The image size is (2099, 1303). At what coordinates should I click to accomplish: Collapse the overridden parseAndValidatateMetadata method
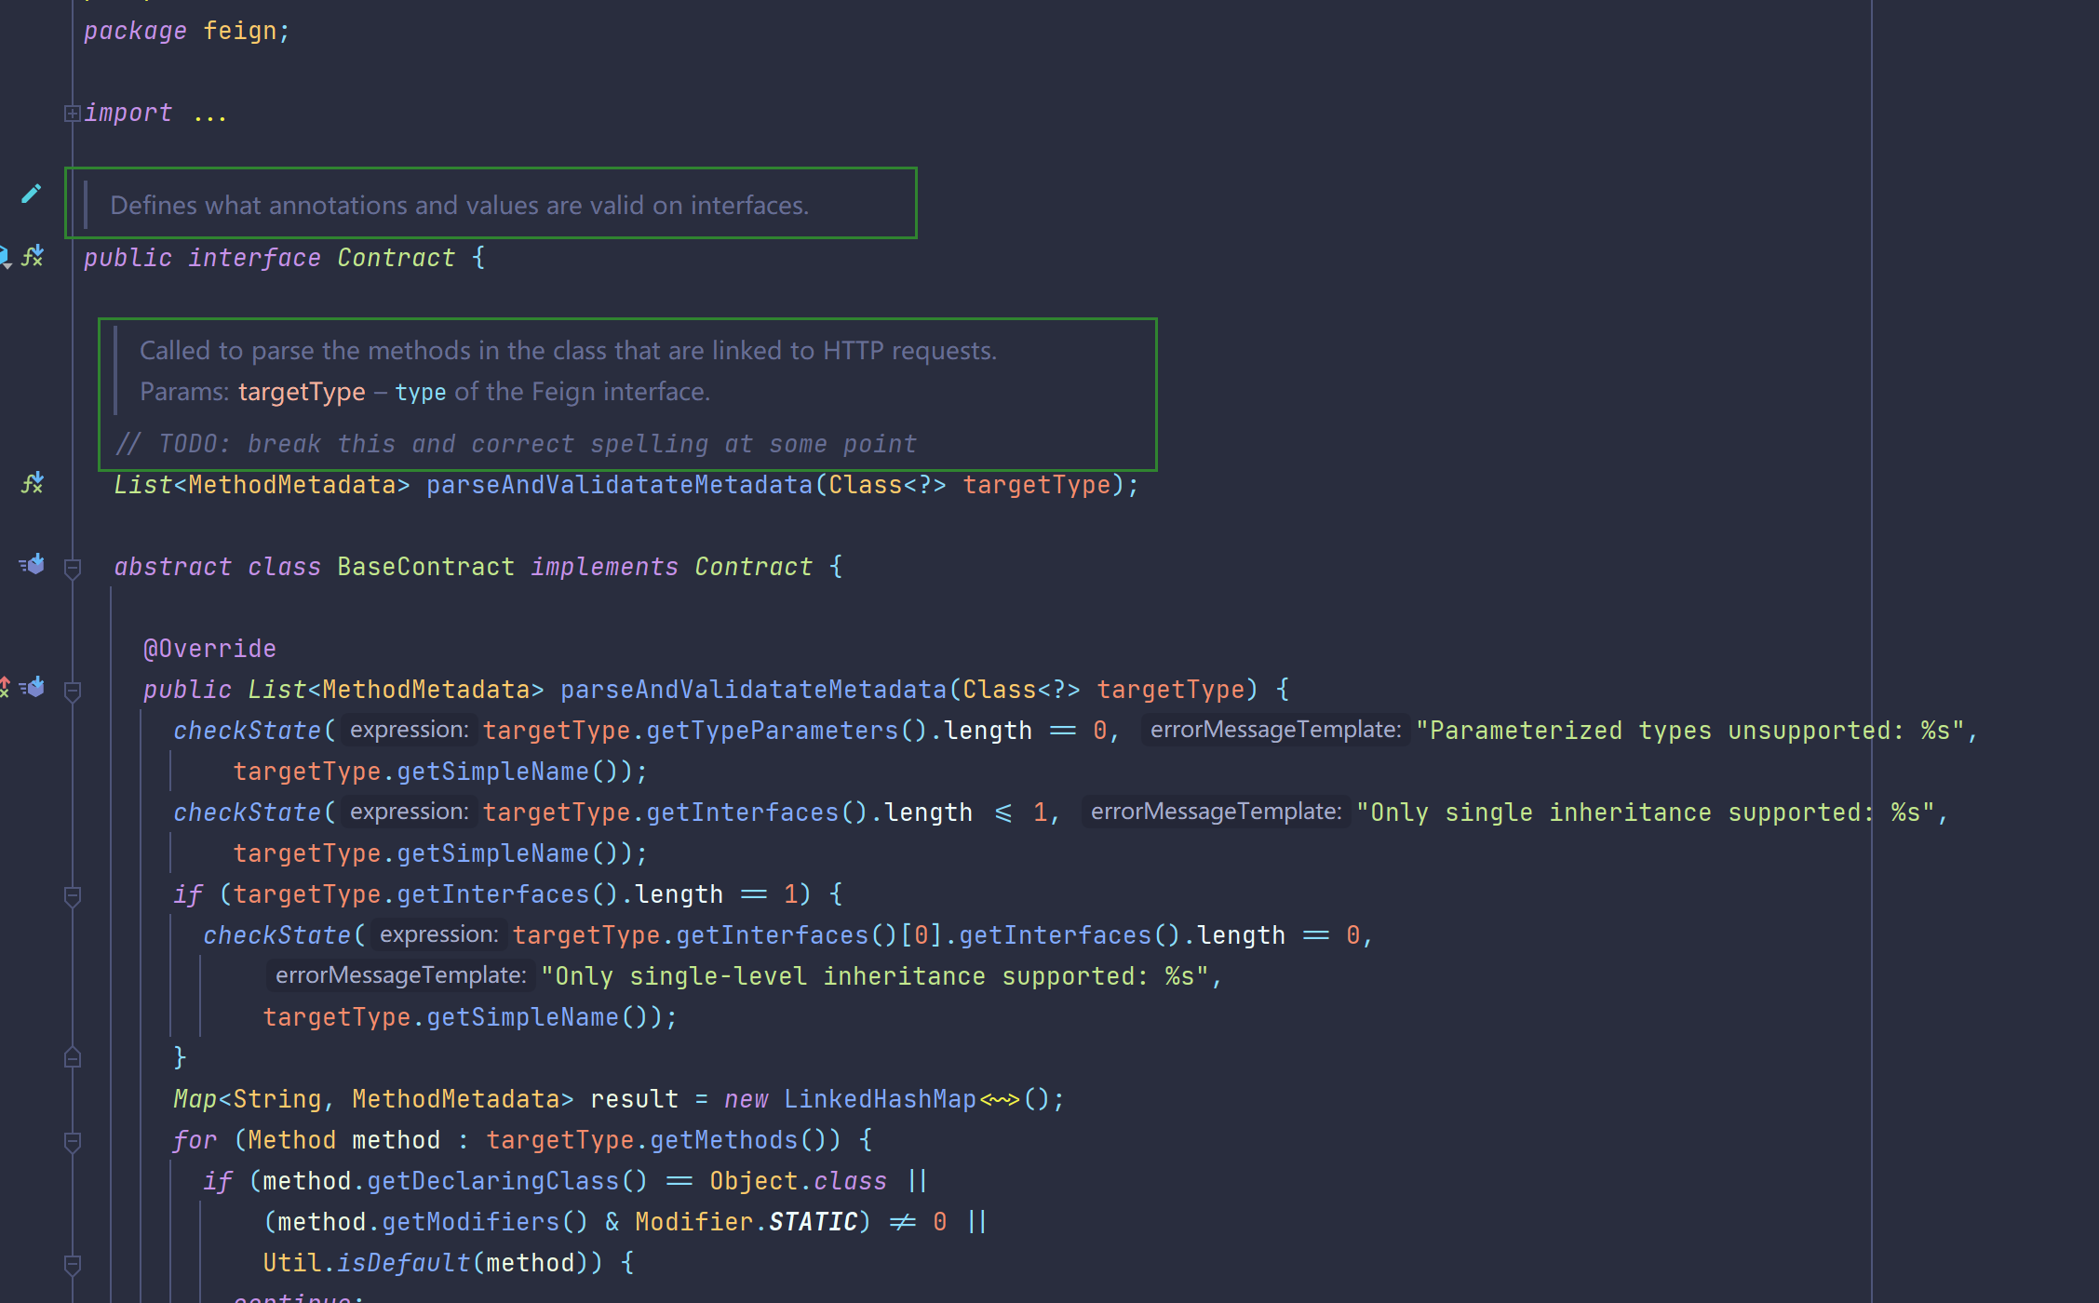point(72,689)
